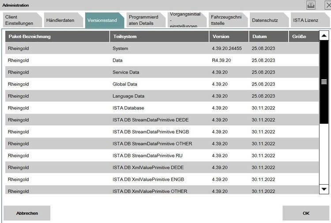This screenshot has height=223, width=331.
Task: Click the print icon in title bar
Action: [311, 5]
